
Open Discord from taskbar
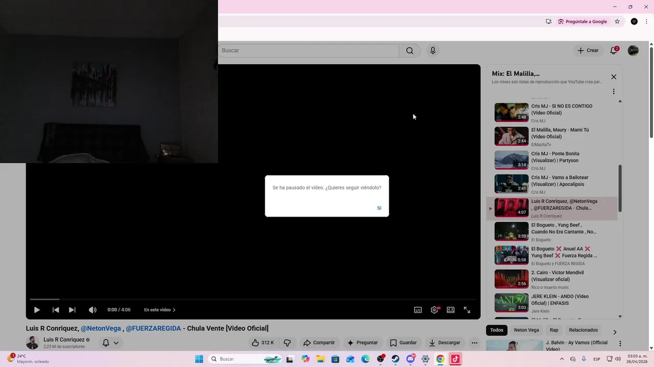(x=410, y=359)
